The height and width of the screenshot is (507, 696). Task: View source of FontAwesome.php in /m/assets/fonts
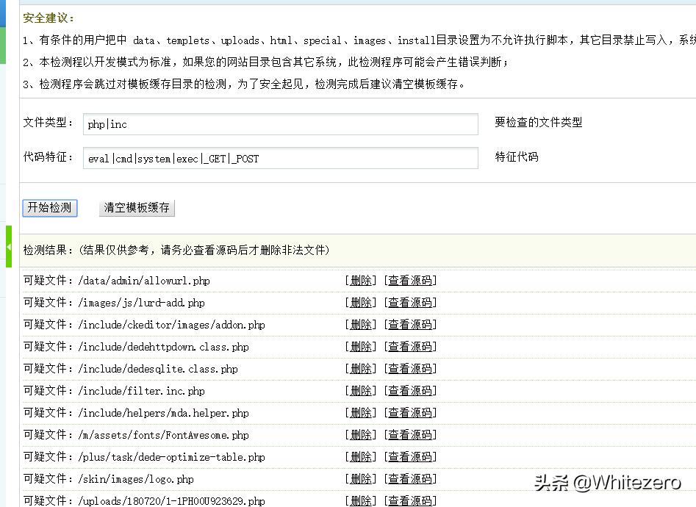click(411, 434)
